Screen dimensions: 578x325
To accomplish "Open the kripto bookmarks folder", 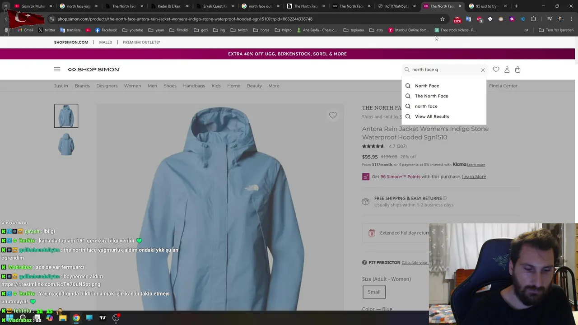I will click(x=284, y=30).
